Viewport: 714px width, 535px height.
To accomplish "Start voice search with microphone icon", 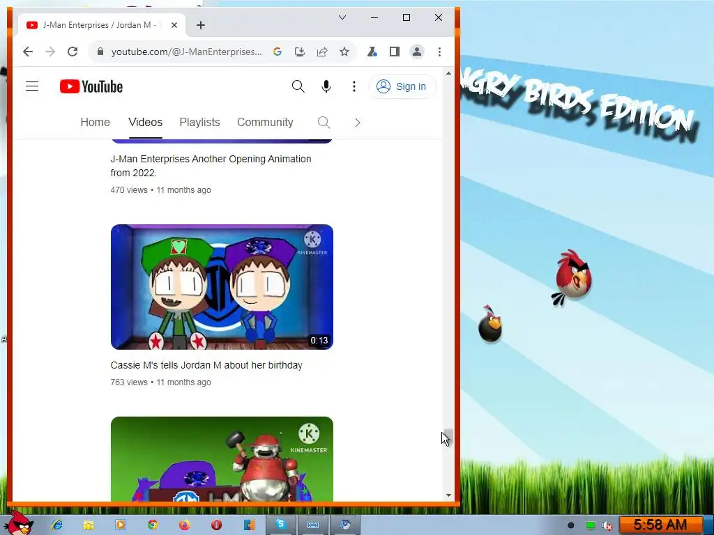I will (326, 86).
